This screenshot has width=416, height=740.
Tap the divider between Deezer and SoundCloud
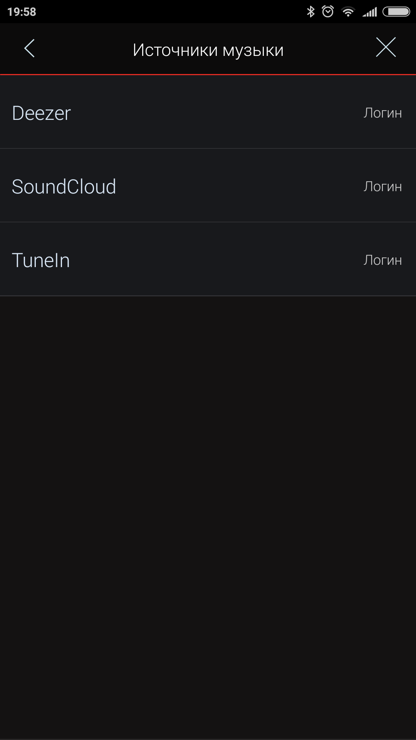(208, 148)
